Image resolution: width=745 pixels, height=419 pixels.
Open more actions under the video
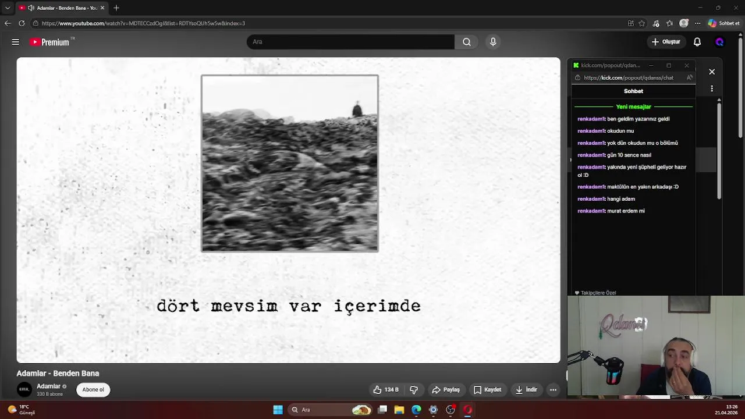click(x=553, y=390)
